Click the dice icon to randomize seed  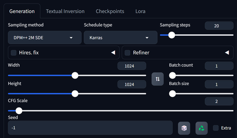pos(184,128)
